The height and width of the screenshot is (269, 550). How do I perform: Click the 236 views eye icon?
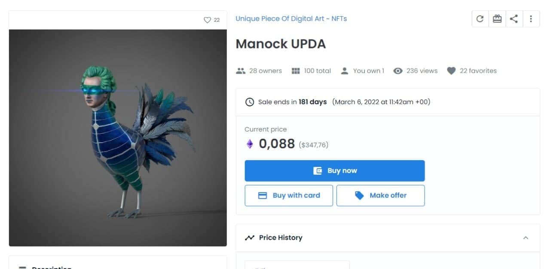point(398,71)
